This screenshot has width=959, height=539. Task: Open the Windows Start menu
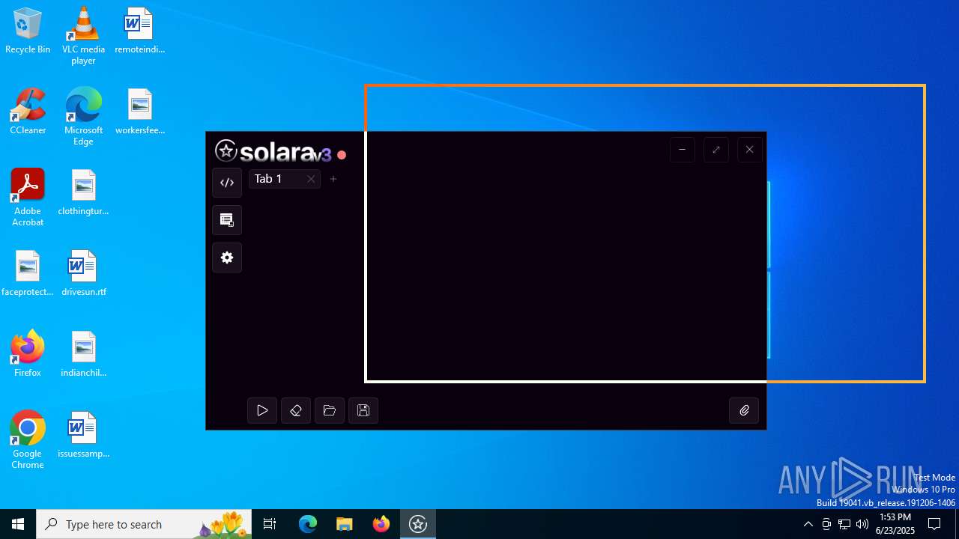[18, 524]
